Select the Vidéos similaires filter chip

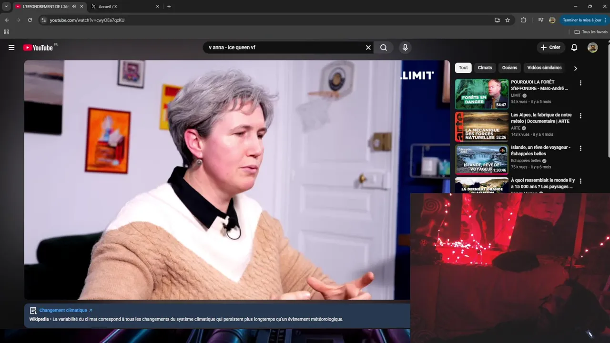coord(544,68)
